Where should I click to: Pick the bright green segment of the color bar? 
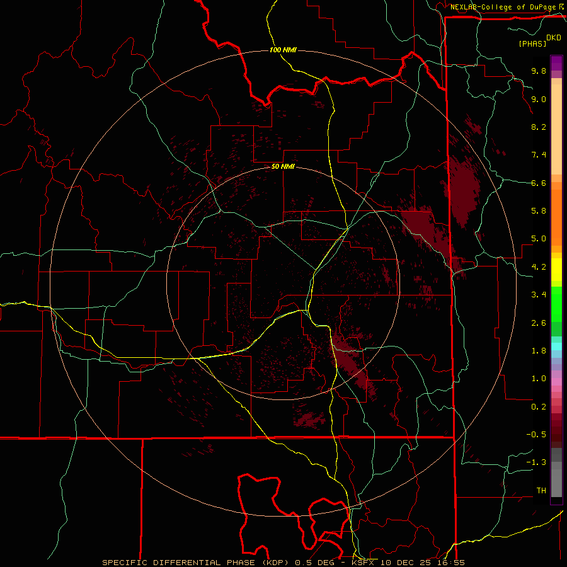[x=556, y=304]
